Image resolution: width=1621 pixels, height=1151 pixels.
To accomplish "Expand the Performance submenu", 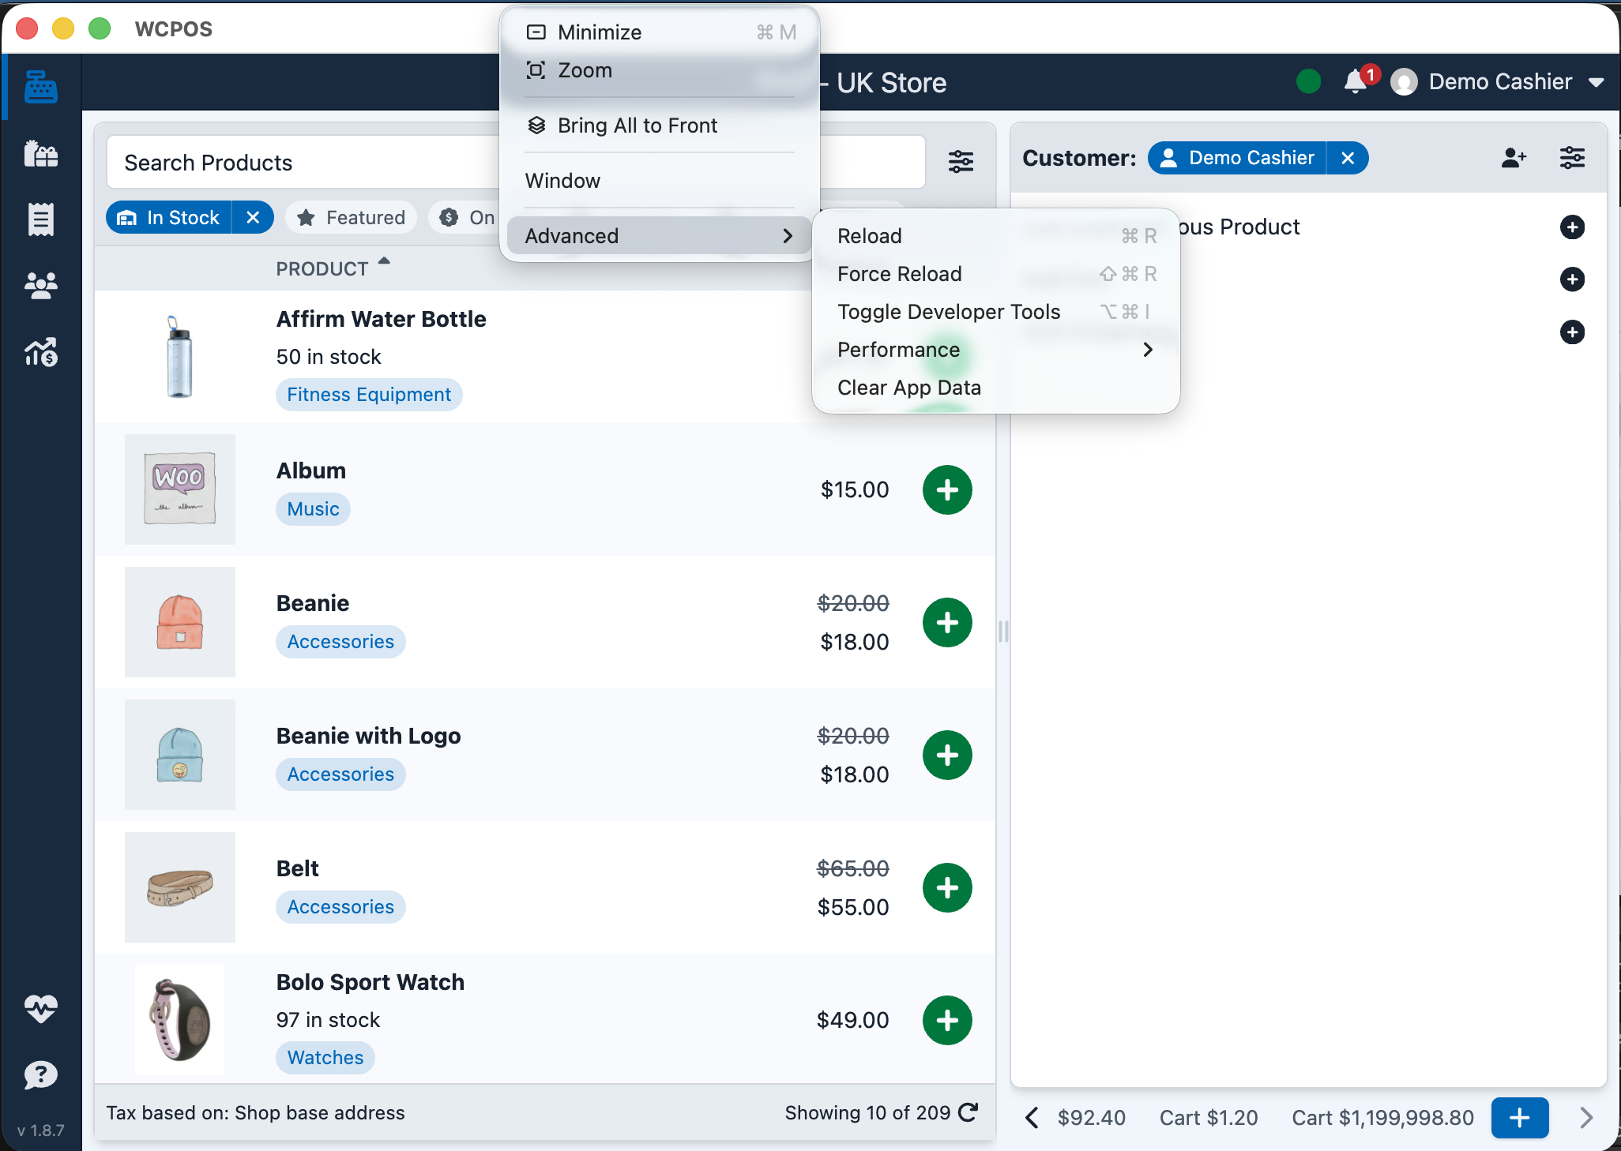I will [x=995, y=350].
